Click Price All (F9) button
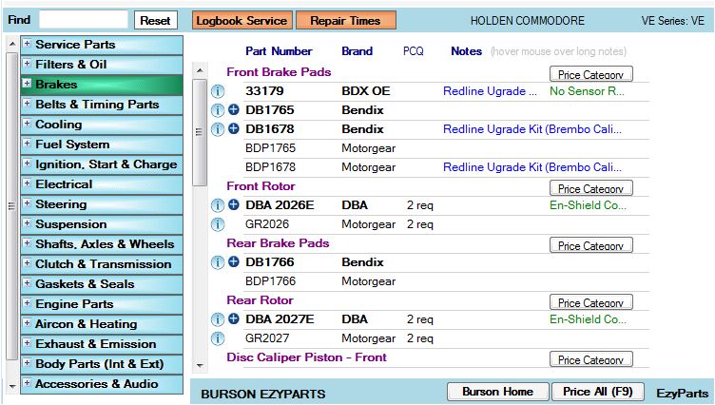 pos(598,392)
